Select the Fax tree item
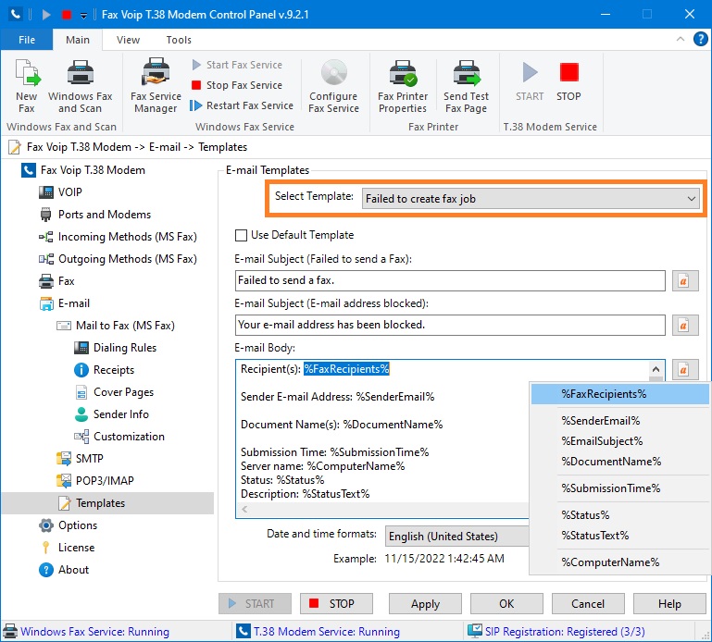 (x=56, y=281)
